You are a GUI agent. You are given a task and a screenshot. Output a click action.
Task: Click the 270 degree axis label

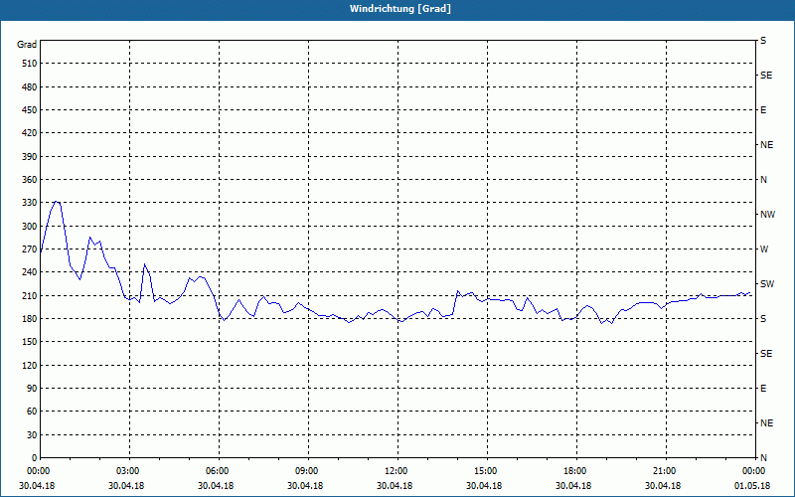click(29, 249)
